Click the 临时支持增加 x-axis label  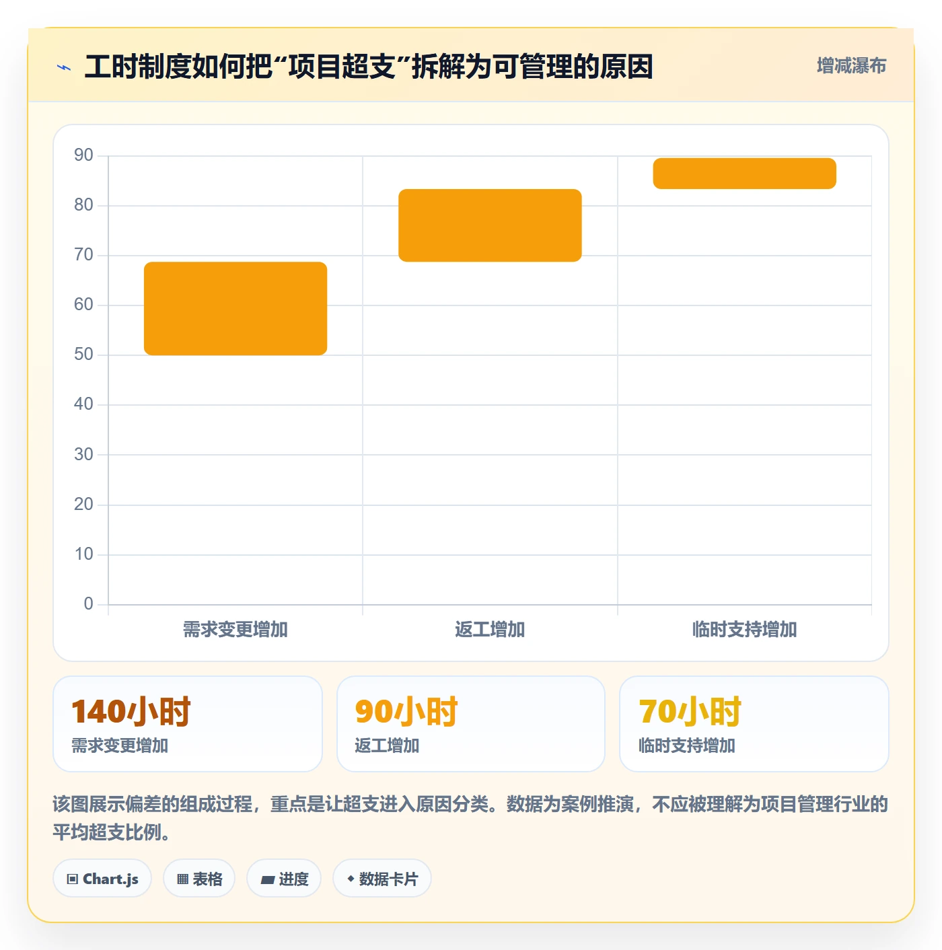(745, 630)
